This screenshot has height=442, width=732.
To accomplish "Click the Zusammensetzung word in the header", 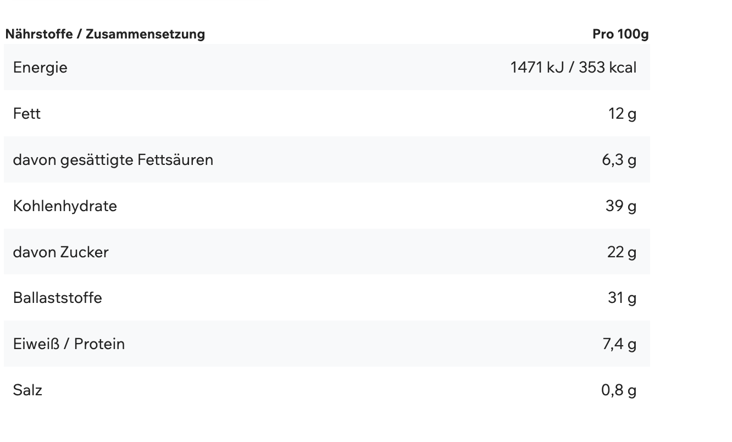I will 145,34.
